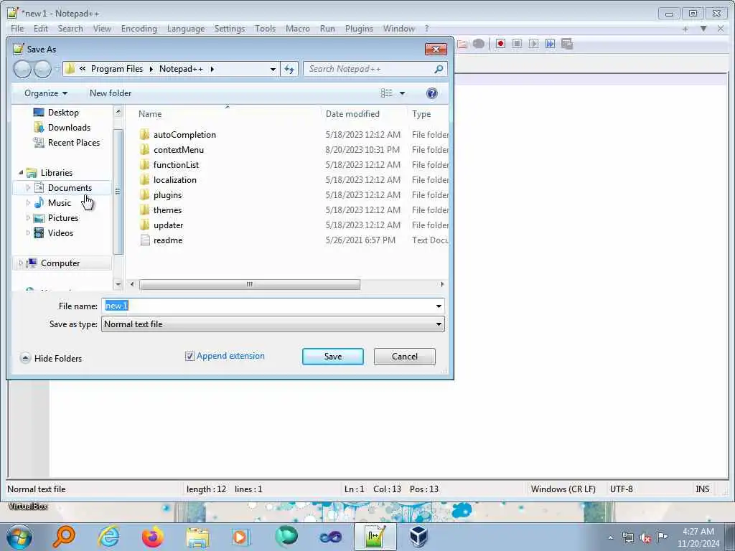
Task: Click the Save button
Action: 333,357
